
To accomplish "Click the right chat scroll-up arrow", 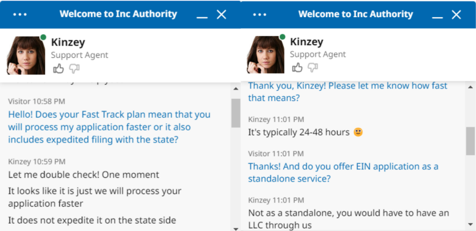I will [x=471, y=88].
